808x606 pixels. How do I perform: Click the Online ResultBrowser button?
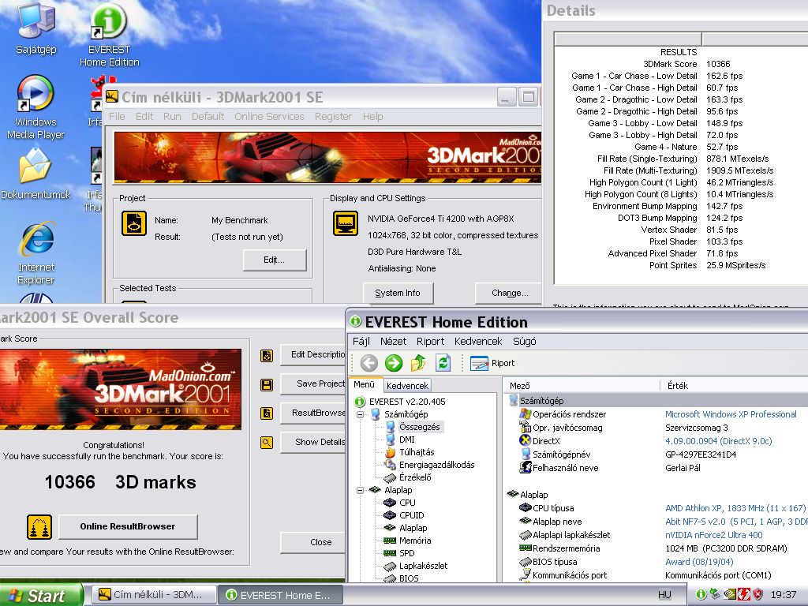(x=128, y=526)
